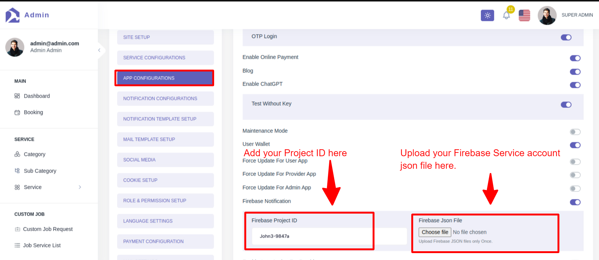Screen dimensions: 599x260
Task: Enable Force Update For User App
Action: click(x=575, y=162)
